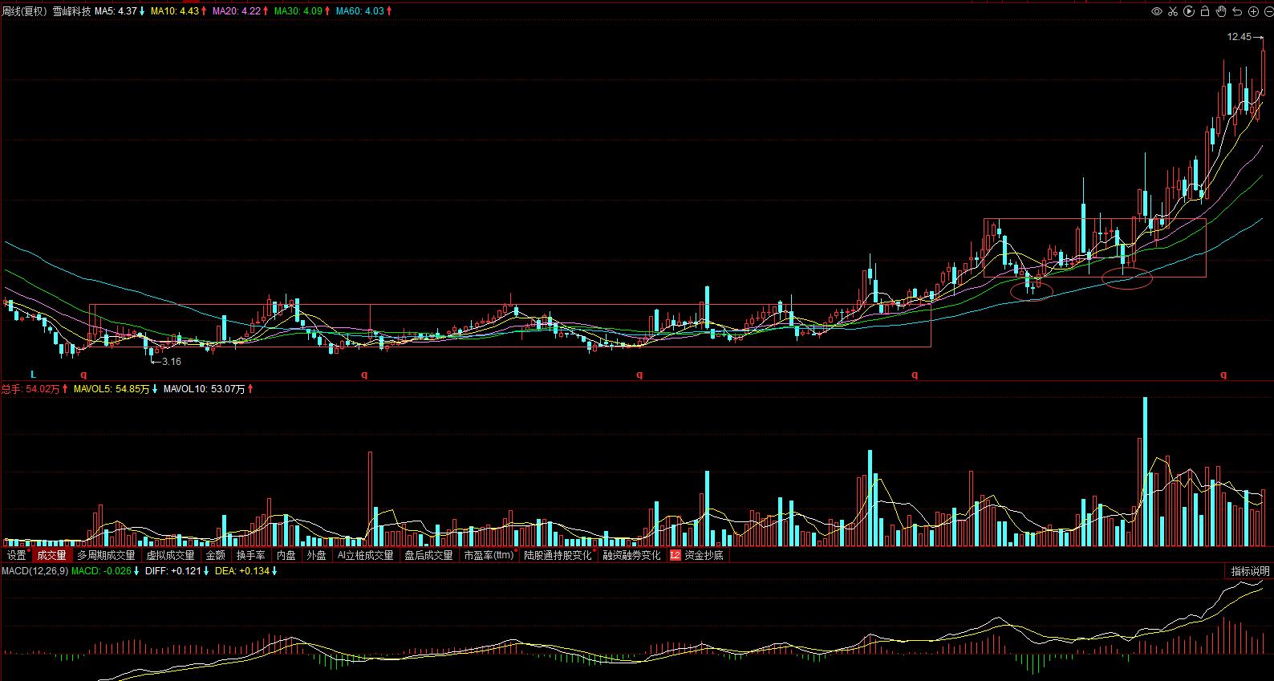
Task: Toggle the unlocked padlock icon
Action: 1205,11
